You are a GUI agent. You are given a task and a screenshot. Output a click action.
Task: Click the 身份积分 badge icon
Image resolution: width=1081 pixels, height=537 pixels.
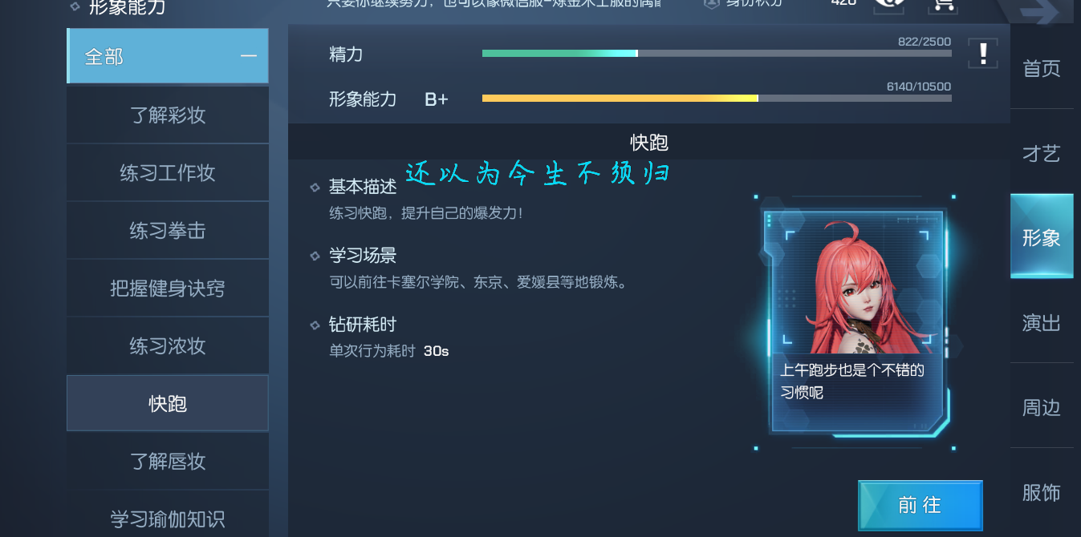(x=712, y=3)
